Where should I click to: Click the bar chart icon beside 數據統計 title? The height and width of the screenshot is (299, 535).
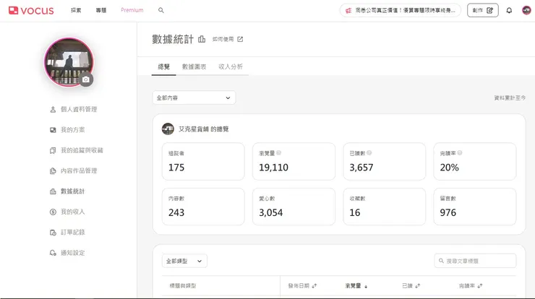click(x=202, y=39)
